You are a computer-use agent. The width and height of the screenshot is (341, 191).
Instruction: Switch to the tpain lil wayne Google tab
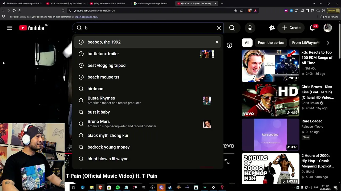point(153,3)
